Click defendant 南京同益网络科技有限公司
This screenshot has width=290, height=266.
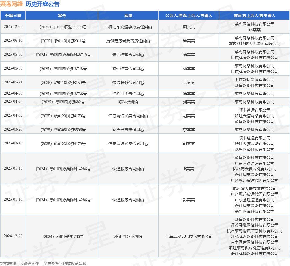255,242
